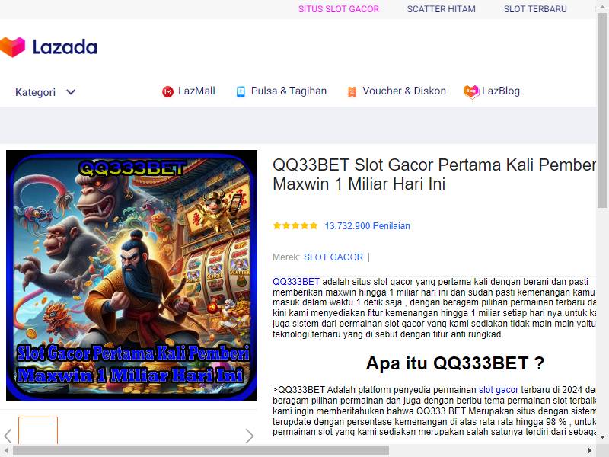The image size is (609, 457).
Task: Click the Lazada heart logo icon
Action: coord(12,46)
